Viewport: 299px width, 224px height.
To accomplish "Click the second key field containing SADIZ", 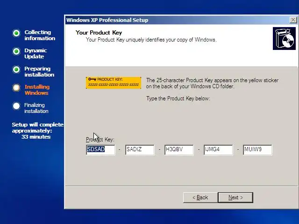I will pos(140,150).
